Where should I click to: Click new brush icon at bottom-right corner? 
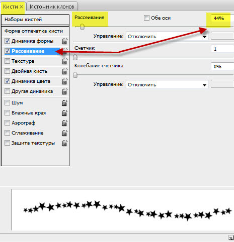231,237
